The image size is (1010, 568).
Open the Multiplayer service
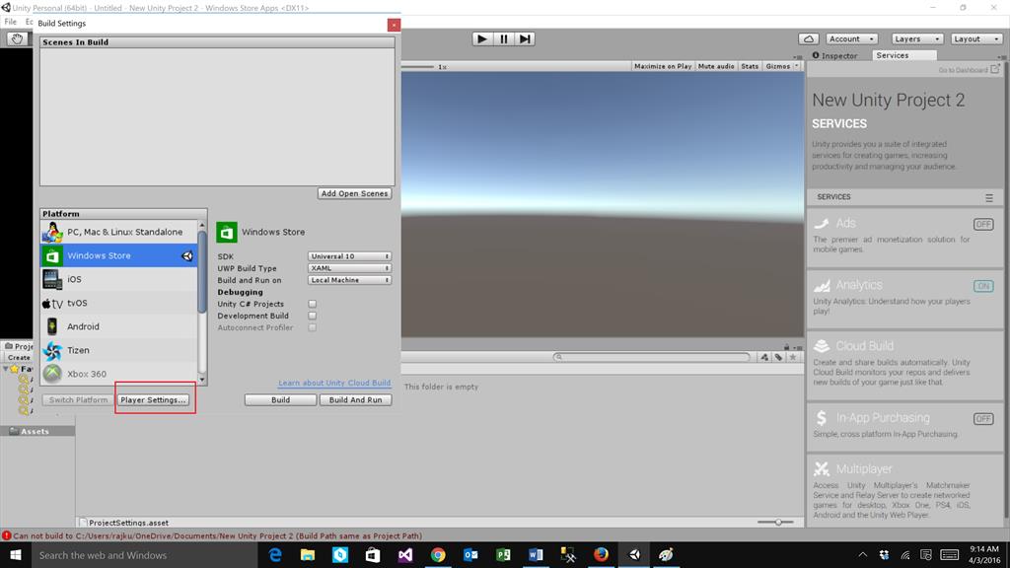[x=904, y=491]
